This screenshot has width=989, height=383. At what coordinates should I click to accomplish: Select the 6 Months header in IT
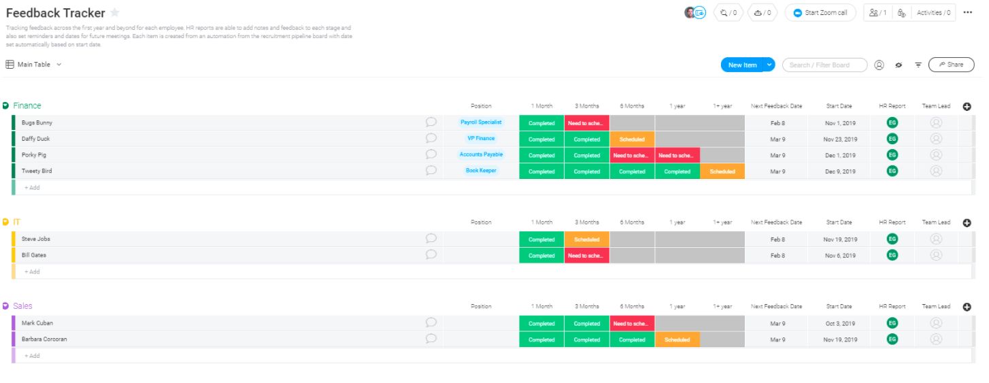tap(632, 222)
